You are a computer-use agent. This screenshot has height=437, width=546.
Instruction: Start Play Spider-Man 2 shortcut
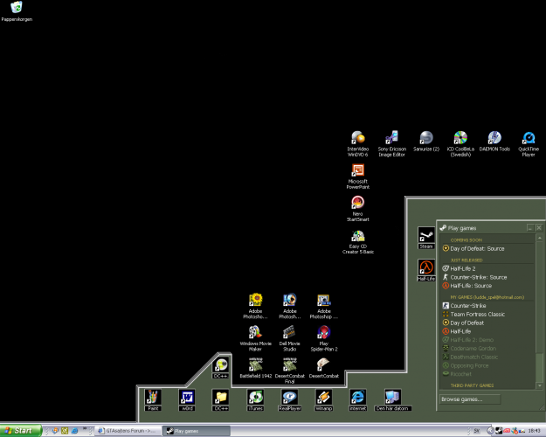pos(323,332)
